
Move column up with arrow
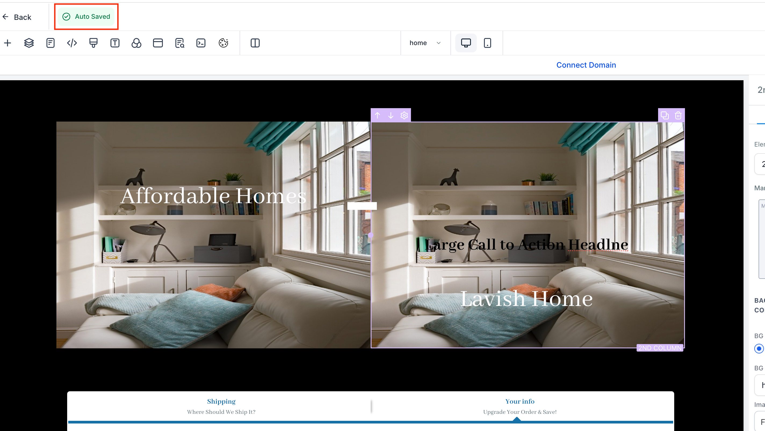click(377, 115)
